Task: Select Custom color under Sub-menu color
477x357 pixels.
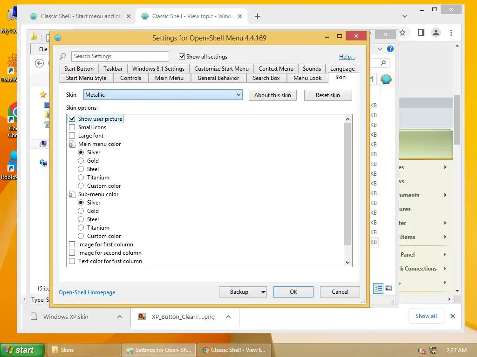Action: click(81, 236)
